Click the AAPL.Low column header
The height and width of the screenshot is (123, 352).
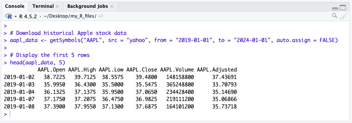tap(111, 69)
